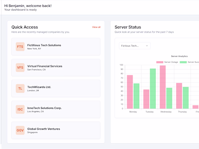Click the dropdown chevron in the company selector
The image size is (199, 149).
pos(147,46)
